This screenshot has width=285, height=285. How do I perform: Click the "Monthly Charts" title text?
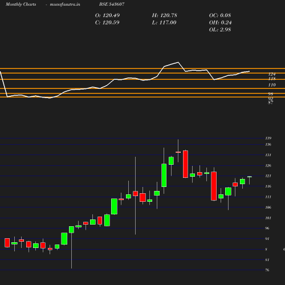coord(21,4)
